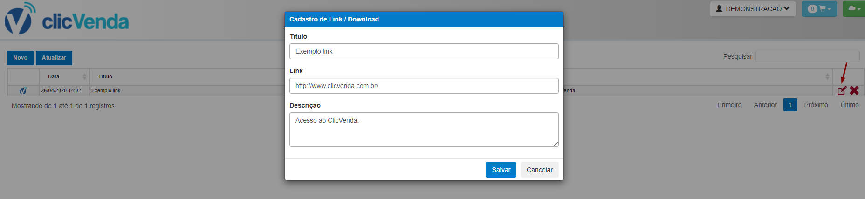Focus the Título input field

[424, 51]
